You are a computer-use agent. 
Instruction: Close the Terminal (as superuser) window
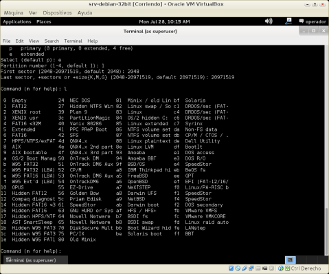point(324,31)
